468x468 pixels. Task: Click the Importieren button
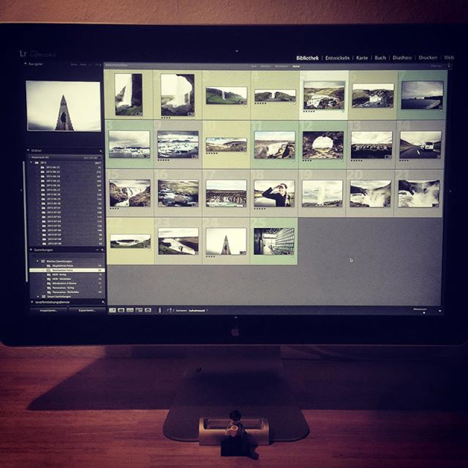[49, 311]
